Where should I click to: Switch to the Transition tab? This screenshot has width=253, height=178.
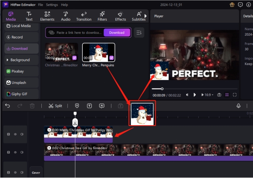pyautogui.click(x=84, y=16)
